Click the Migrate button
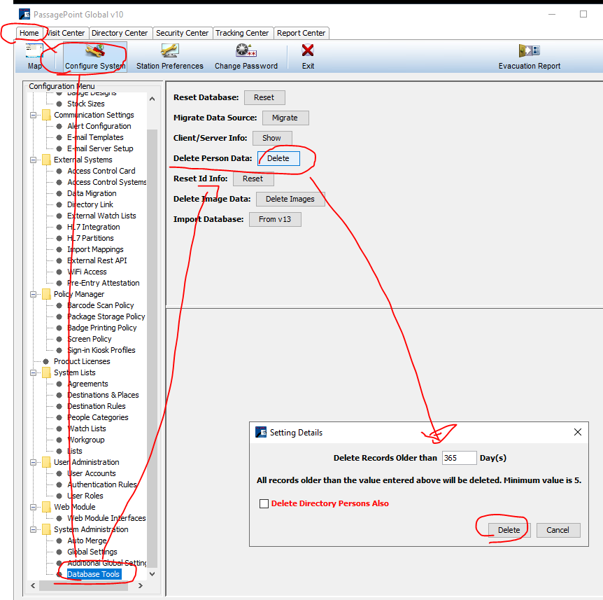 (x=285, y=118)
